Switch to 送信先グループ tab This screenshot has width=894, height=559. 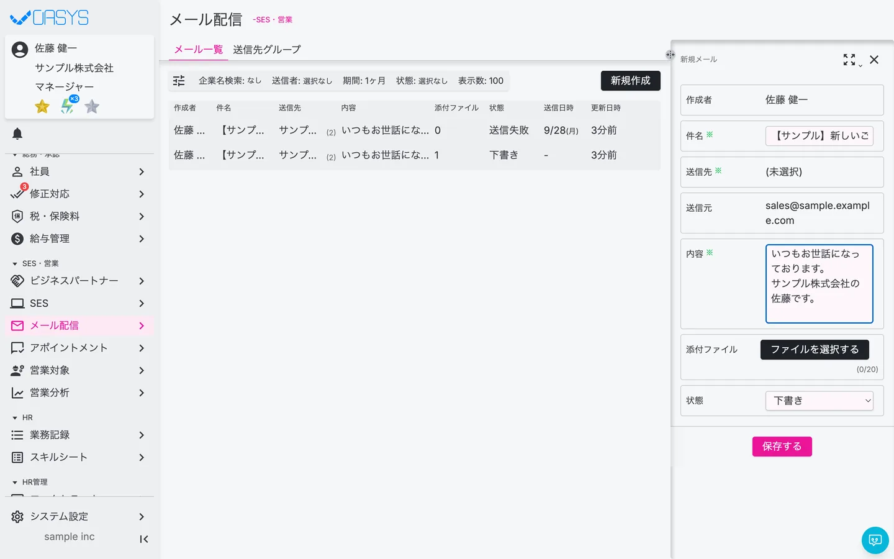[267, 50]
